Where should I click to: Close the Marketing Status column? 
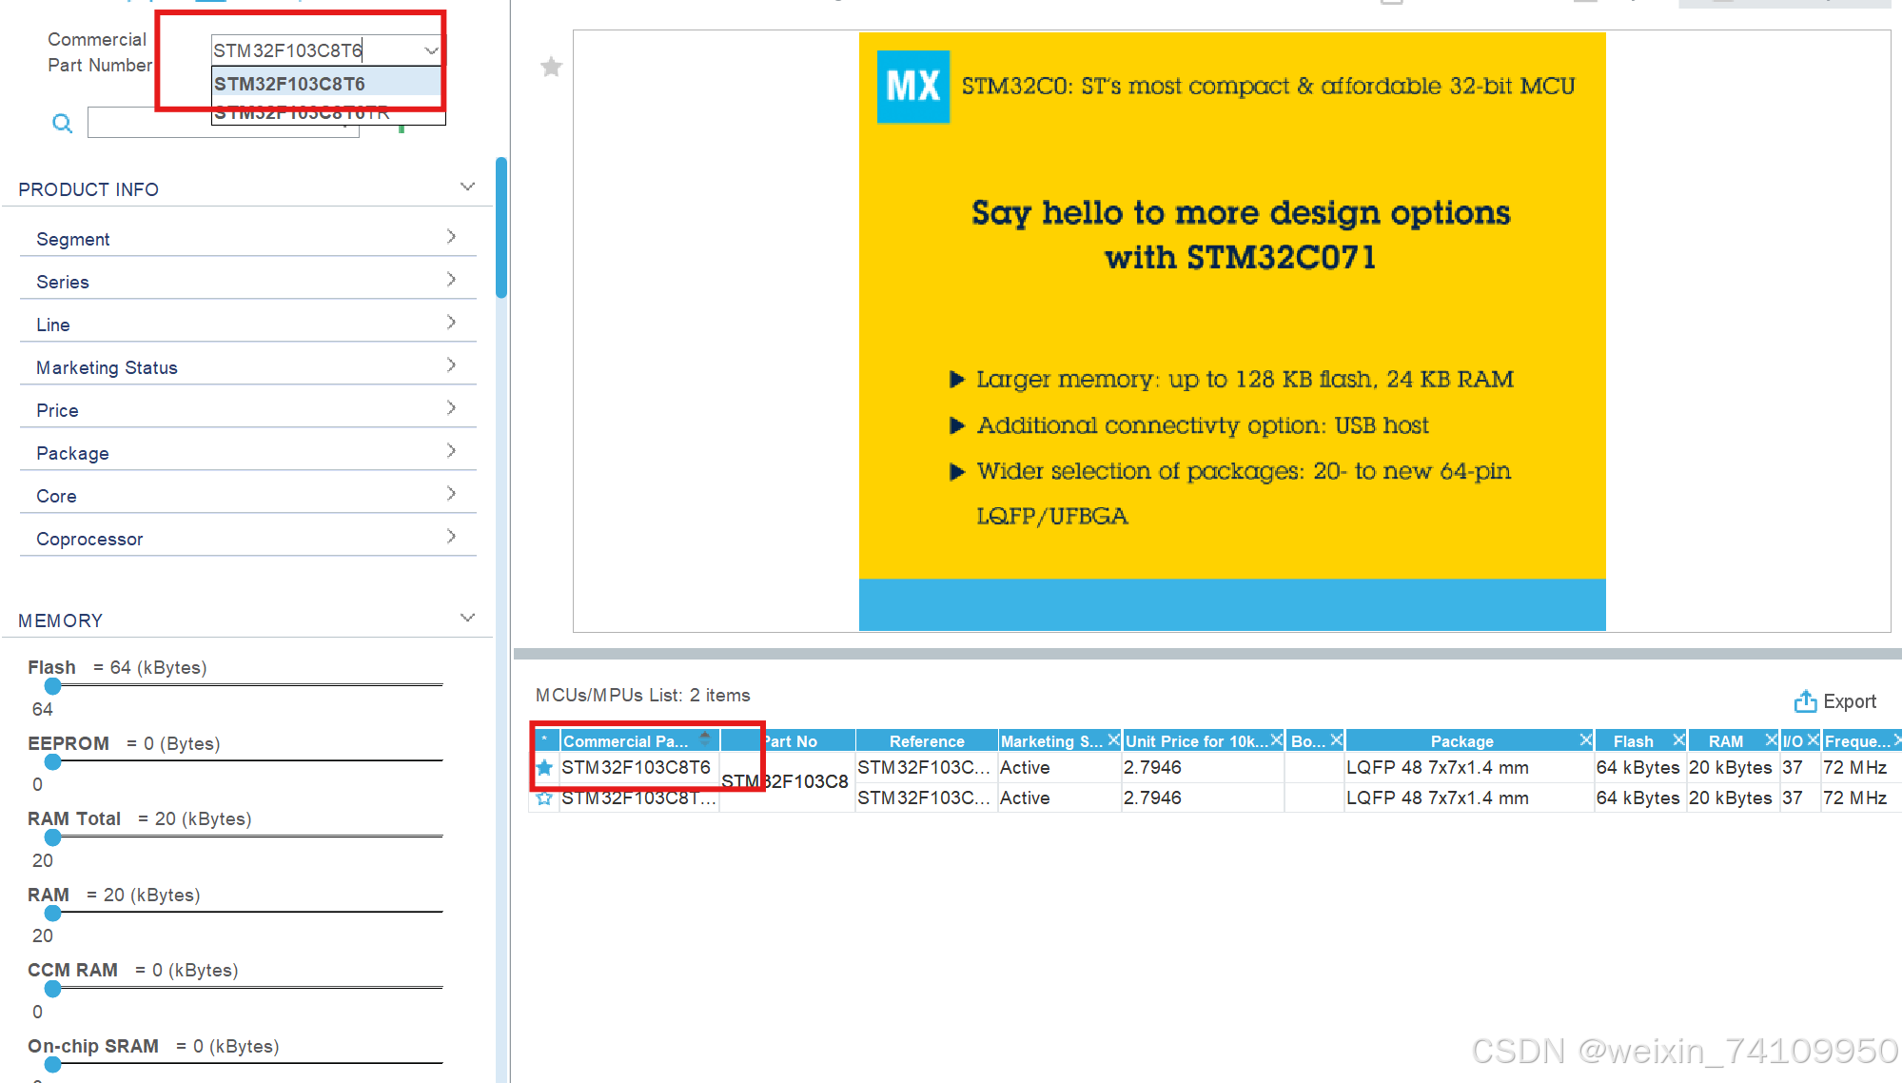tap(1113, 739)
